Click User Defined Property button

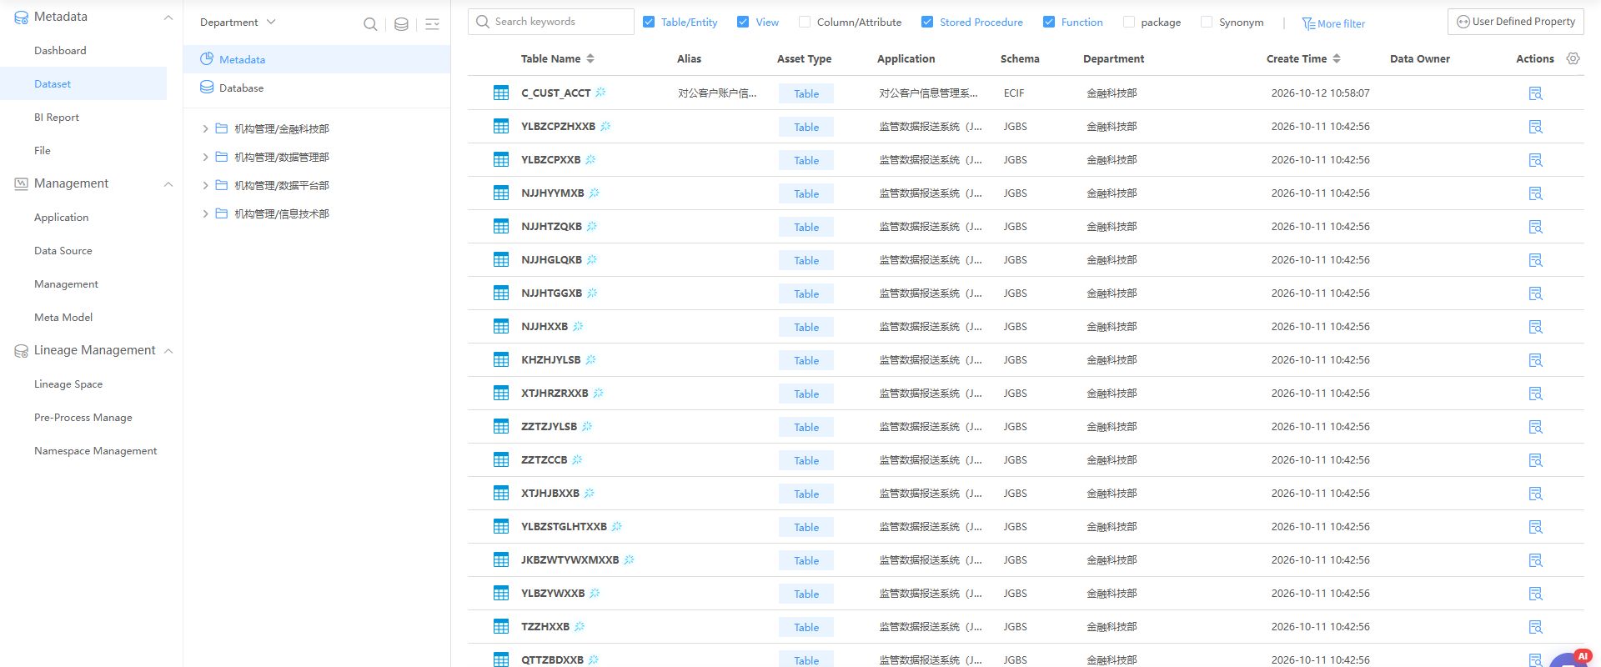click(1515, 22)
